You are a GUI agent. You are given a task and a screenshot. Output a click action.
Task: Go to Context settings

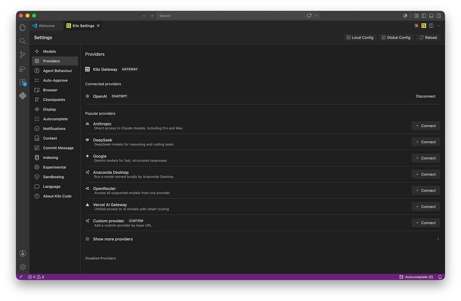pyautogui.click(x=55, y=138)
